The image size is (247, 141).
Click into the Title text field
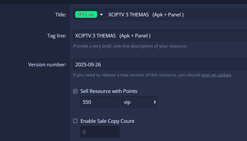(175, 15)
